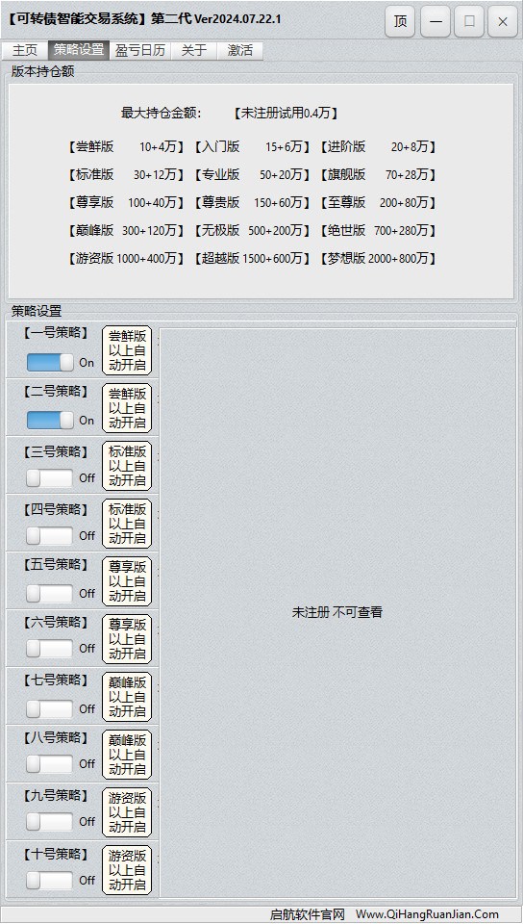
Task: Click the 【进阶版 20+8万】 entry
Action: pos(378,146)
